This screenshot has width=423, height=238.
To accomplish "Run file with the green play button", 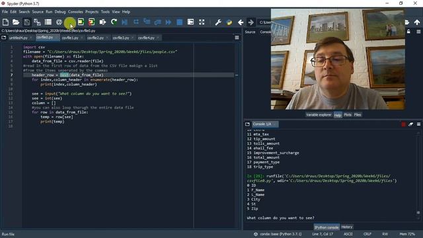I will tap(70, 22).
